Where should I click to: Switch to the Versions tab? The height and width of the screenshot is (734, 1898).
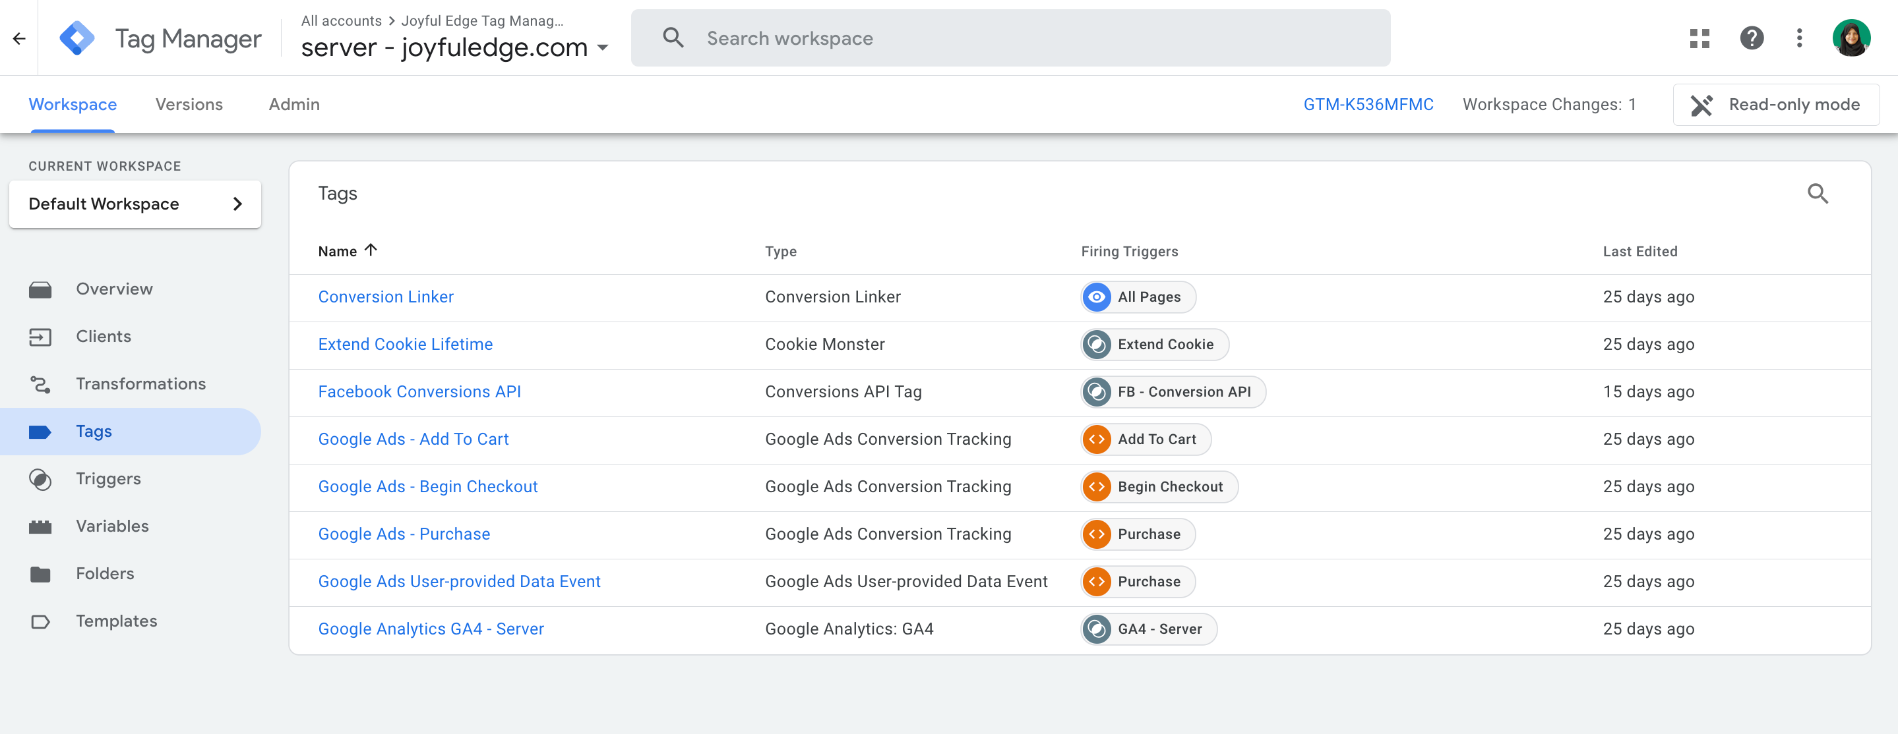pos(189,105)
